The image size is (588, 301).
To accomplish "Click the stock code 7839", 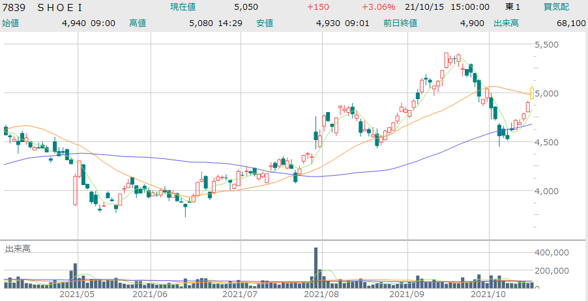I will 14,7.
